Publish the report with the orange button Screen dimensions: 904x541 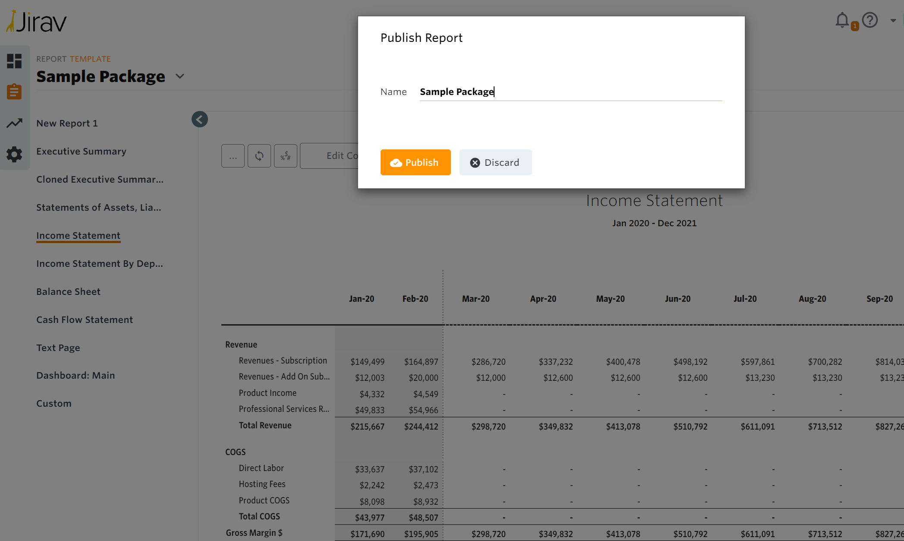[415, 162]
